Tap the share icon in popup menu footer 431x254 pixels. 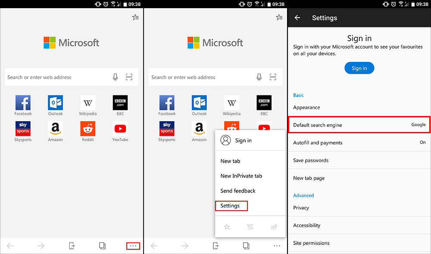point(274,227)
